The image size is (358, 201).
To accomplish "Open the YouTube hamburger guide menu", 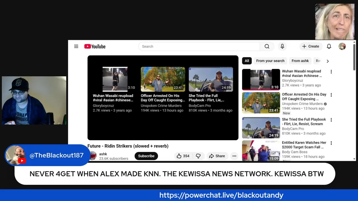I will point(76,46).
